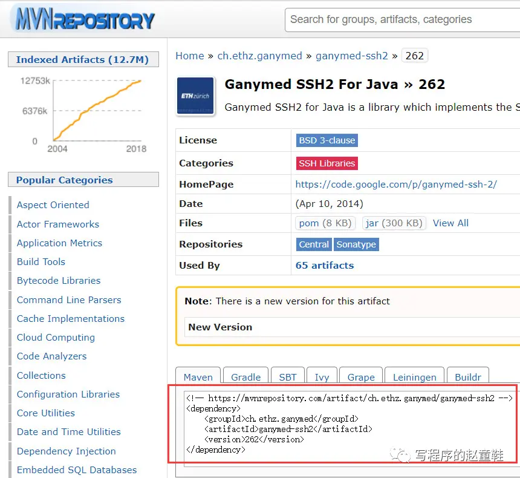Focus the search for groups, artifacts field

point(402,19)
